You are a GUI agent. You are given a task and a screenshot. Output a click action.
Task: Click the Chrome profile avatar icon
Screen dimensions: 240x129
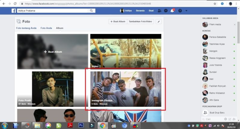click(x=230, y=4)
